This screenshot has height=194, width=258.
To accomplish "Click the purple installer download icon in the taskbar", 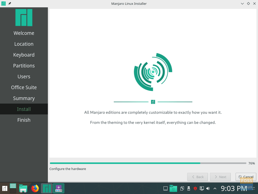I will (x=58, y=188).
